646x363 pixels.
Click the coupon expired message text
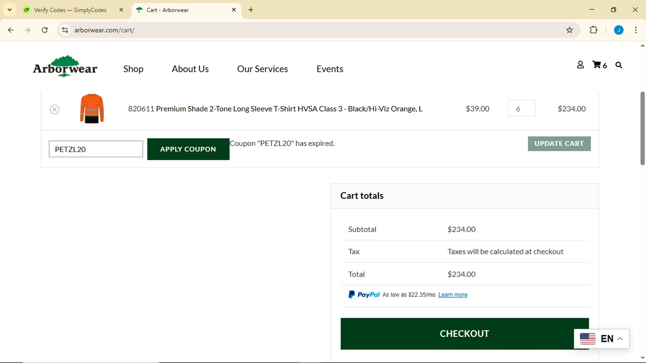pos(282,143)
